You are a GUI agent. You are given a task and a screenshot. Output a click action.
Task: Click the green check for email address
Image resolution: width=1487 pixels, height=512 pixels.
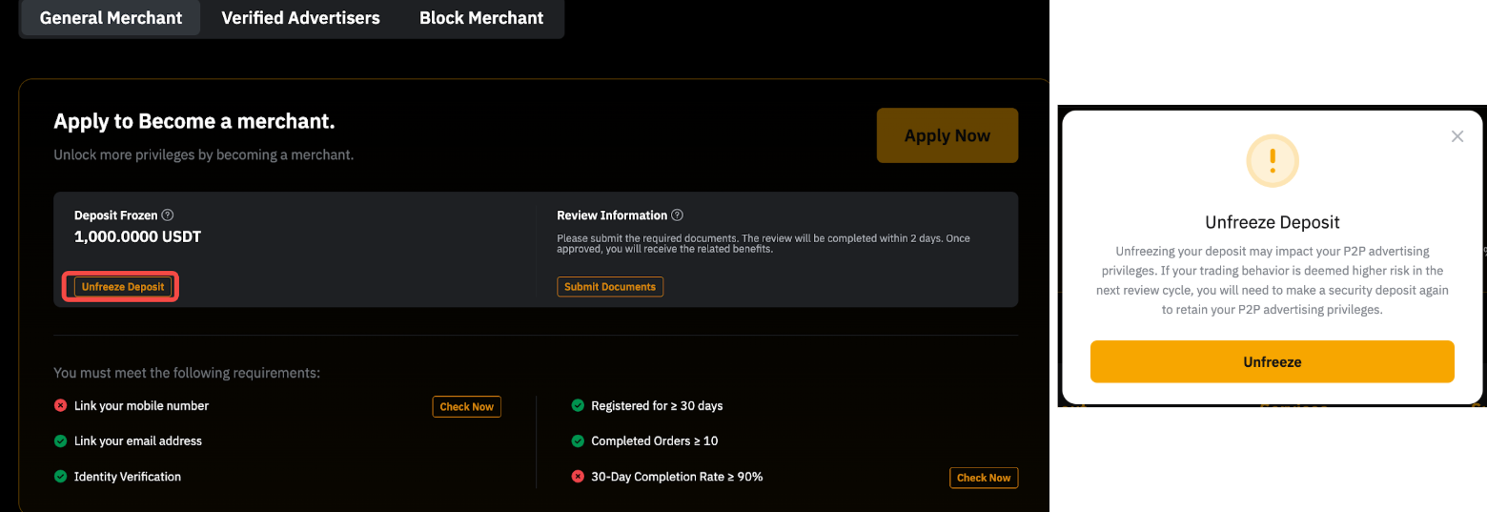(x=61, y=441)
